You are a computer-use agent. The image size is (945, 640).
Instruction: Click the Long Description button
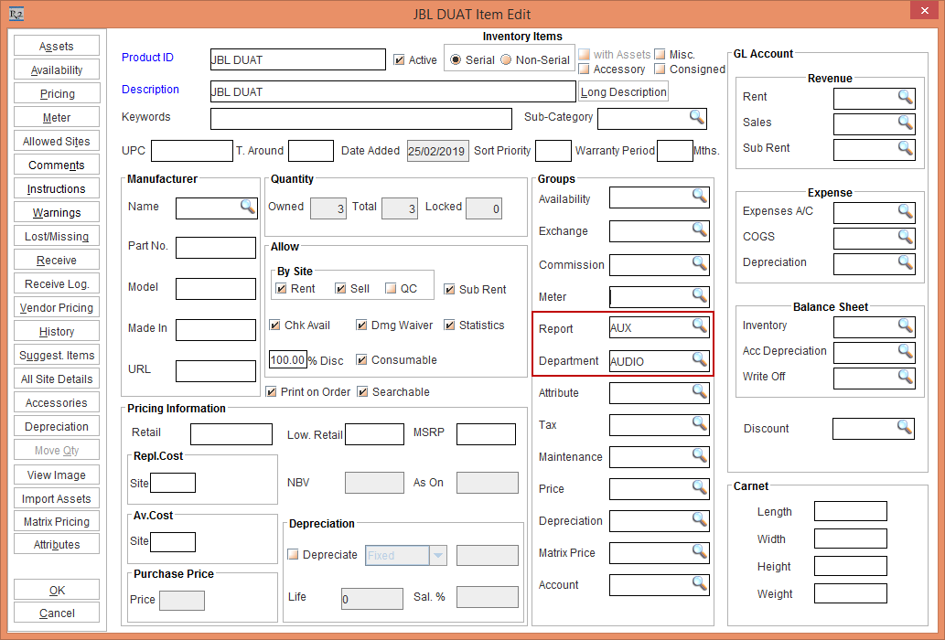click(x=624, y=91)
